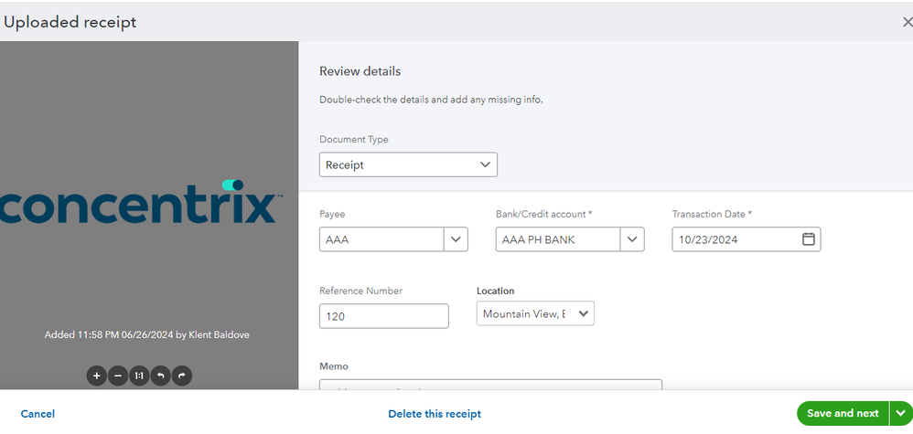Click Delete this receipt link
The height and width of the screenshot is (434, 913).
[435, 414]
